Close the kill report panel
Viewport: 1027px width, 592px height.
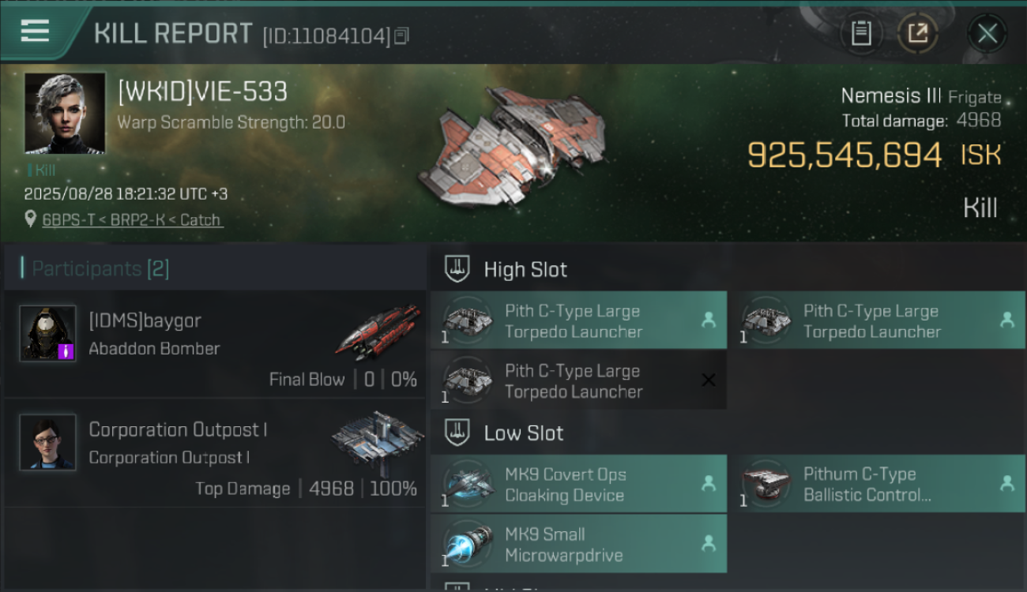click(987, 33)
